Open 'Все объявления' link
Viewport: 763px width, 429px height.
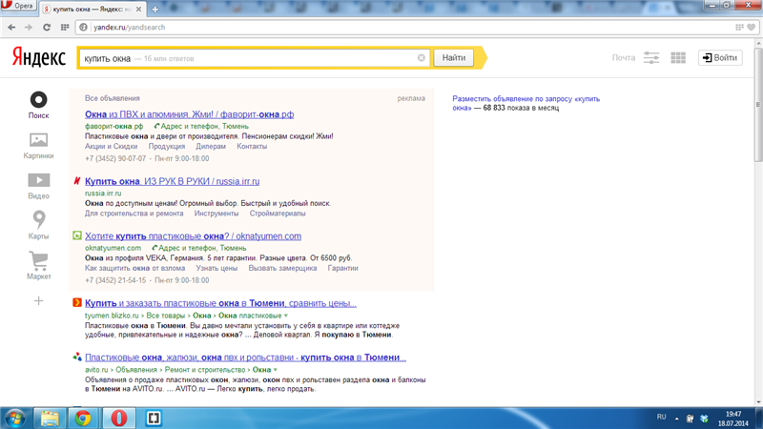pyautogui.click(x=113, y=98)
